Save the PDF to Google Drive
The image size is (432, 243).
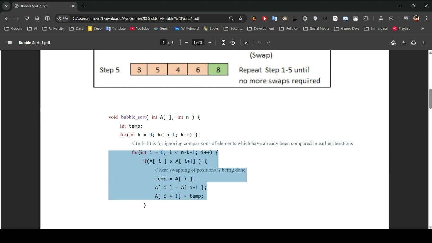[394, 43]
